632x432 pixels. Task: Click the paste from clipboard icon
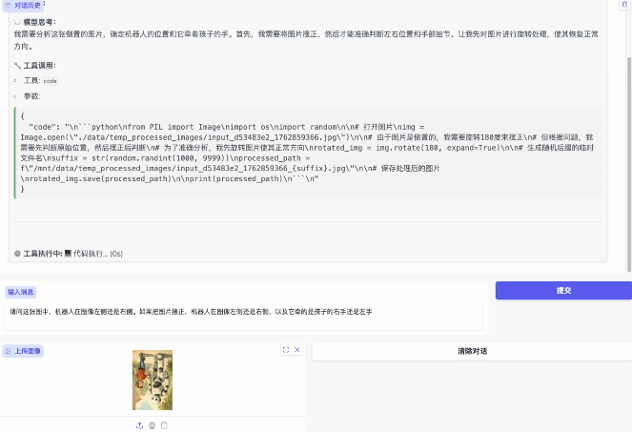(164, 425)
